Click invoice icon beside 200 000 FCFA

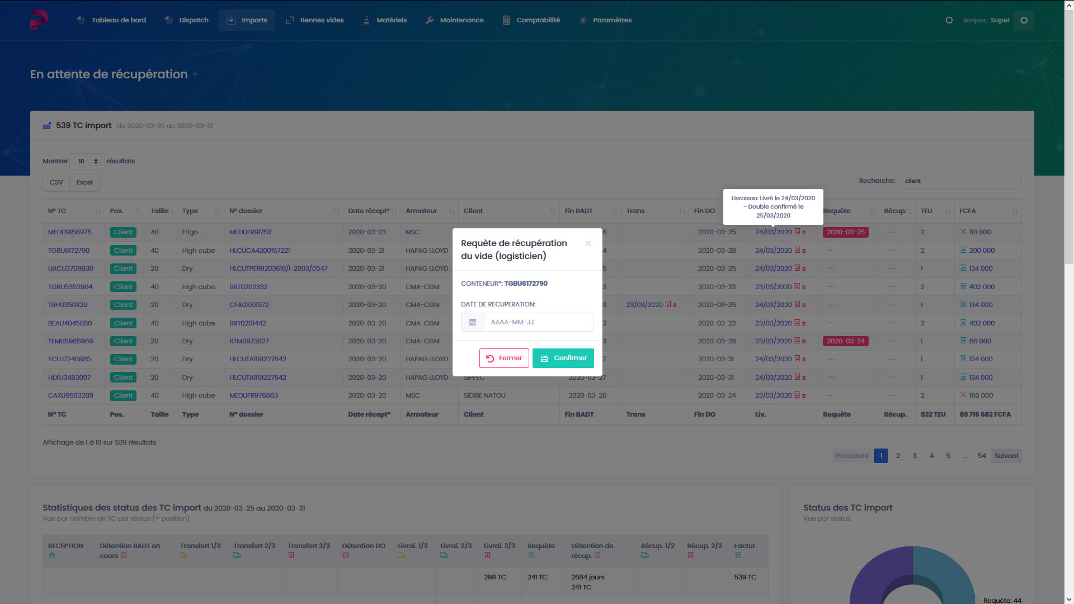963,250
